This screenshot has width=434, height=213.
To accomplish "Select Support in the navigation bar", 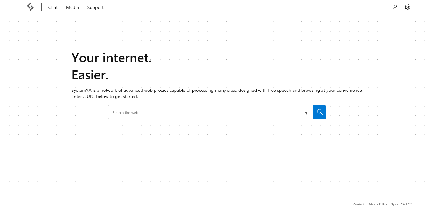I will click(x=95, y=7).
